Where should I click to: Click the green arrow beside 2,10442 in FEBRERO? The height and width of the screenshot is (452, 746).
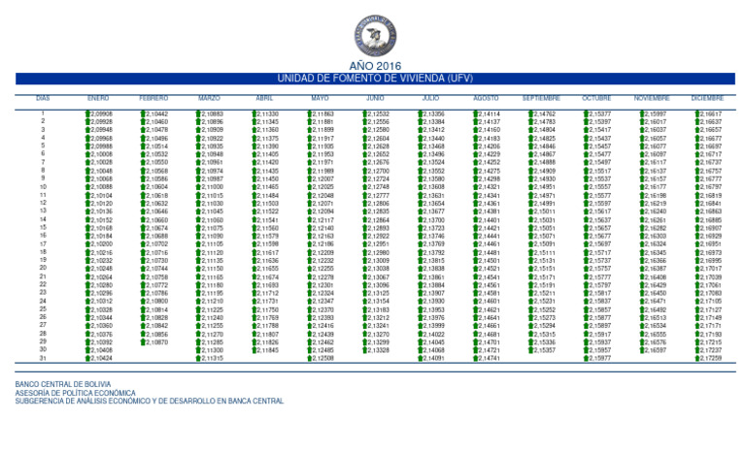tap(143, 114)
